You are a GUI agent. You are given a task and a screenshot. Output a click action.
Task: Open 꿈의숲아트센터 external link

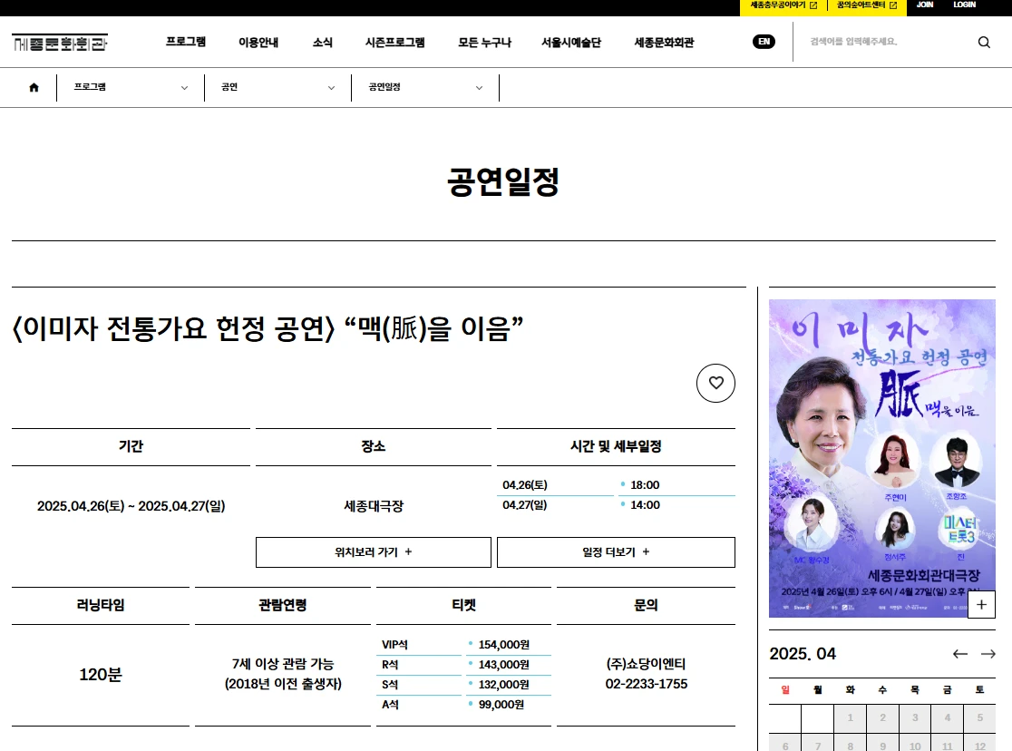867,5
